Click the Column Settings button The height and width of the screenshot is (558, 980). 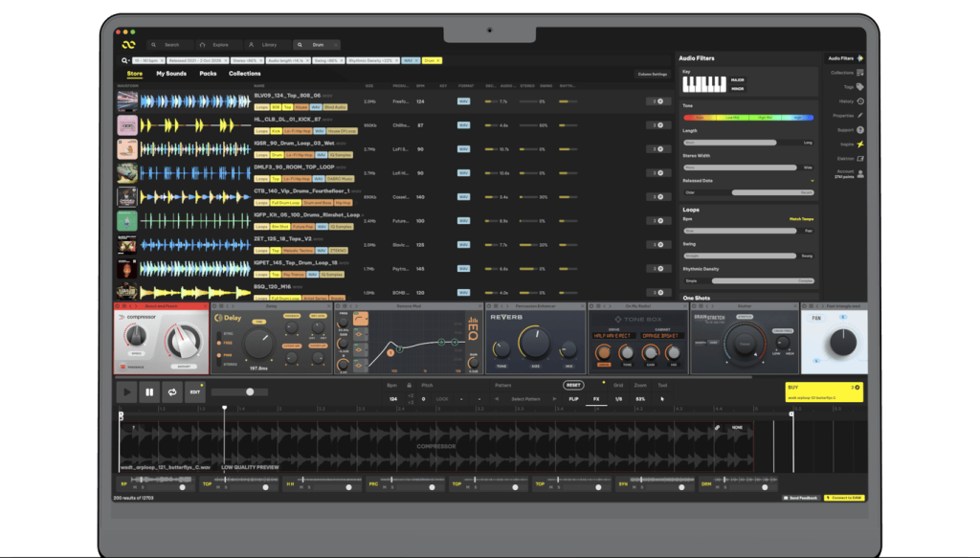[653, 75]
